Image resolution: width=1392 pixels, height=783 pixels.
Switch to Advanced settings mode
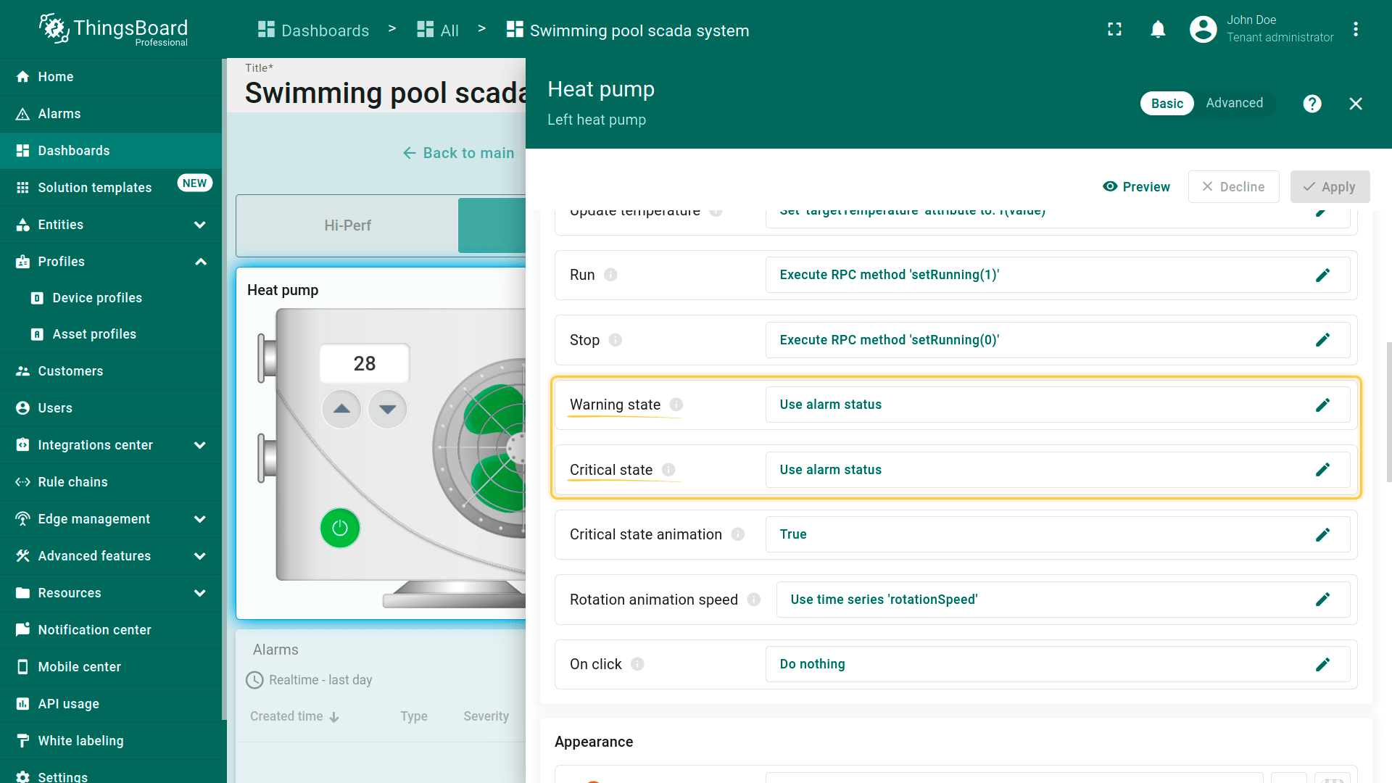click(1234, 103)
